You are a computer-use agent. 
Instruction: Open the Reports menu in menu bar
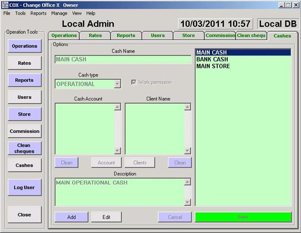[38, 13]
